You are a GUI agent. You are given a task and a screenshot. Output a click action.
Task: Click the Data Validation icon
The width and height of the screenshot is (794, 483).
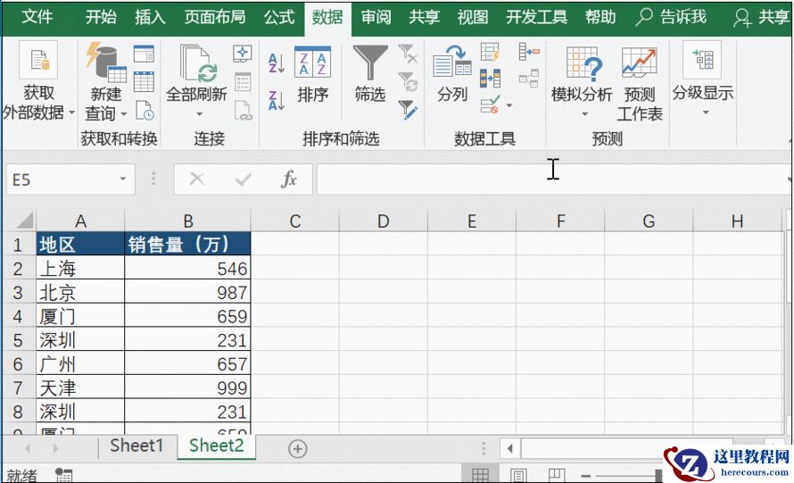coord(490,104)
